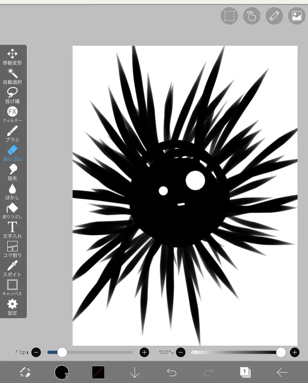Image resolution: width=308 pixels, height=383 pixels.
Task: Select the Transform (移動変形) tool
Action: pyautogui.click(x=12, y=57)
